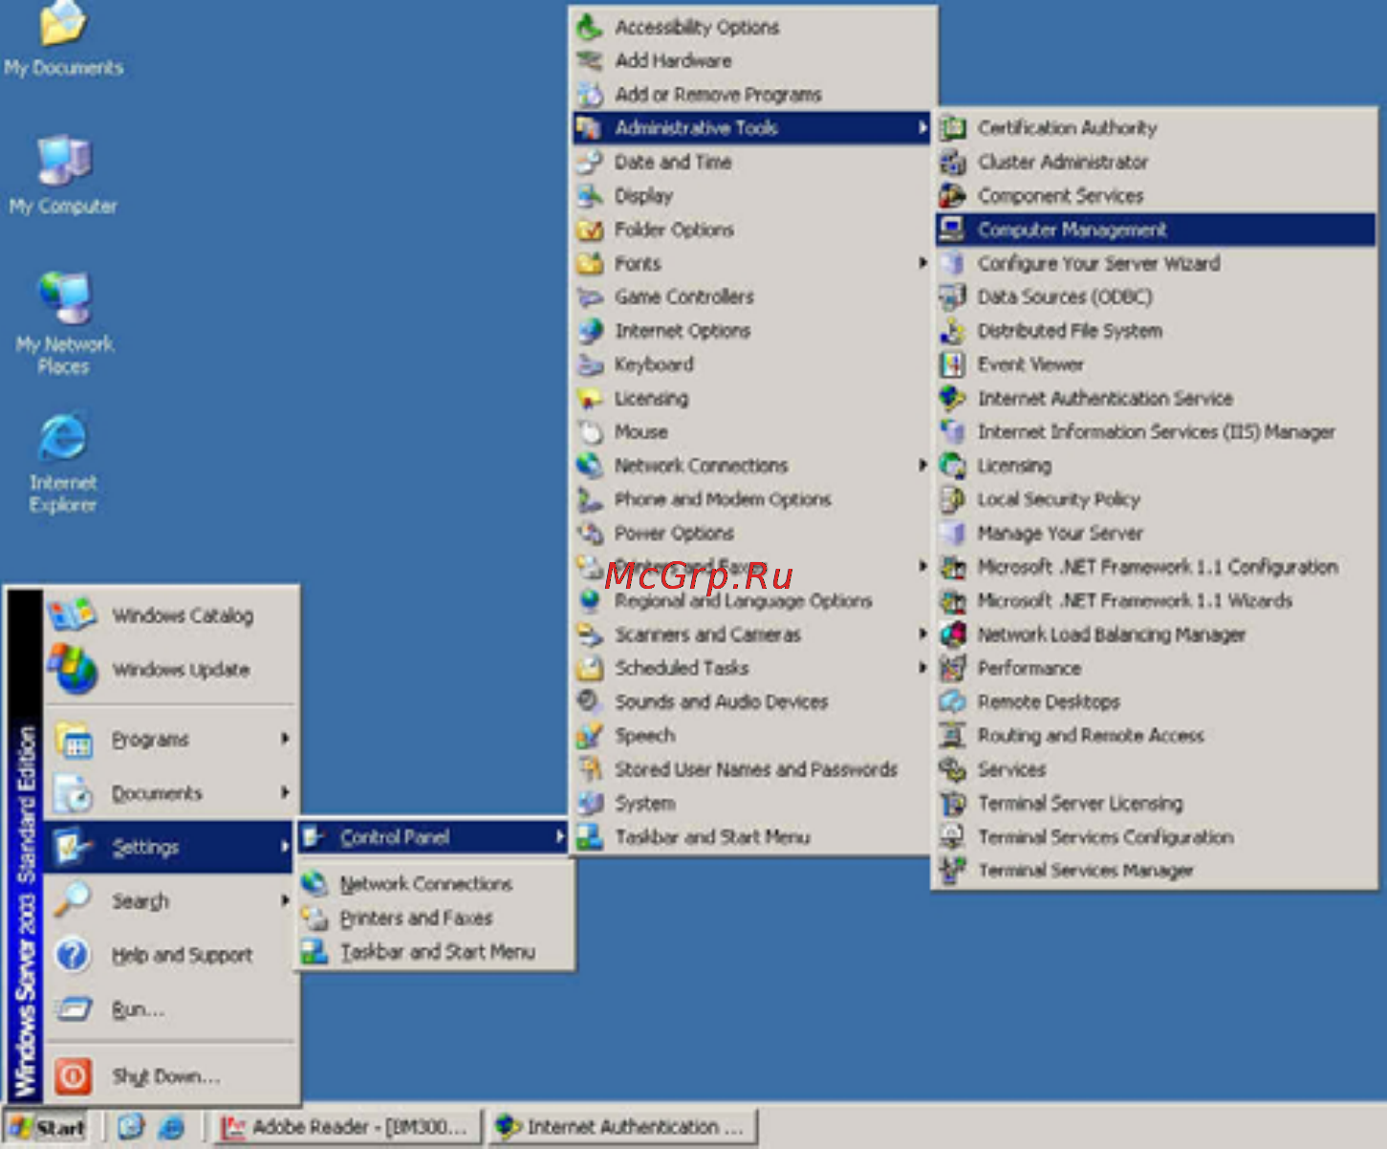Select Taskbar and Start Menu under Settings
The height and width of the screenshot is (1149, 1387).
pyautogui.click(x=435, y=952)
